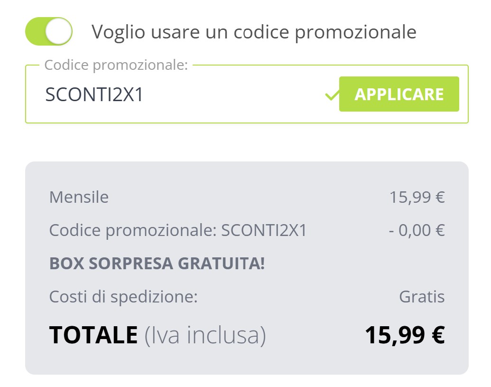The image size is (491, 387).
Task: Click the green checkmark validation icon
Action: [332, 95]
